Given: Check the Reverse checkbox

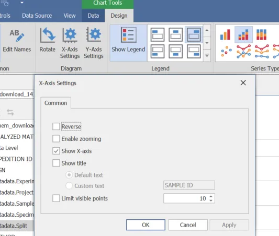Looking at the screenshot, I should (56, 126).
